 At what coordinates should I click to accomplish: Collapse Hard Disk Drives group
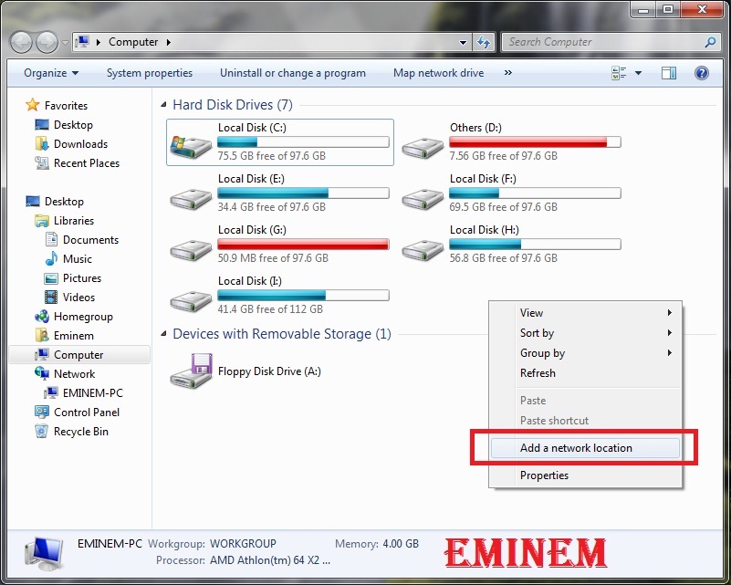(x=163, y=105)
